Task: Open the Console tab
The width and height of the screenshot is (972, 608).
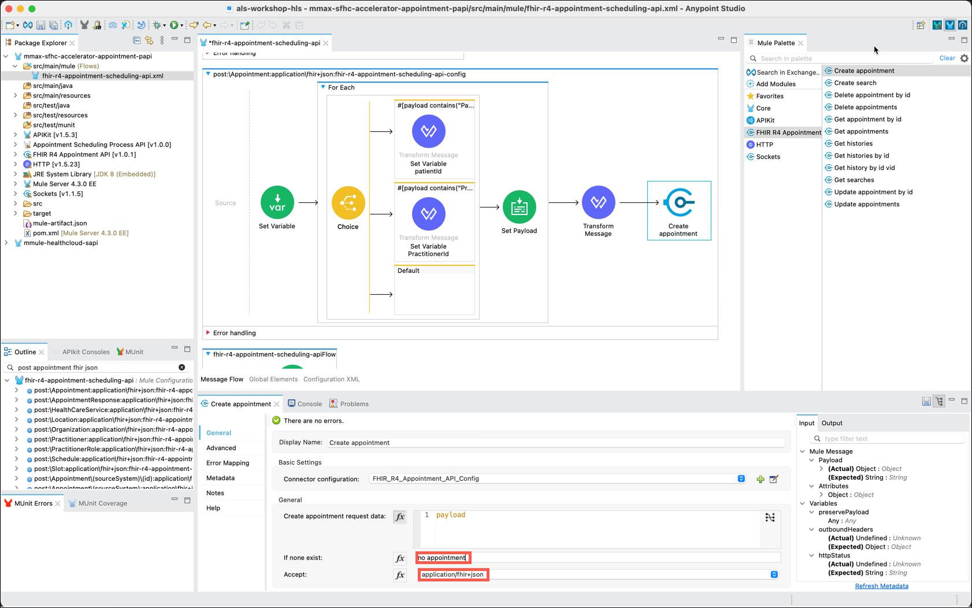Action: coord(305,403)
